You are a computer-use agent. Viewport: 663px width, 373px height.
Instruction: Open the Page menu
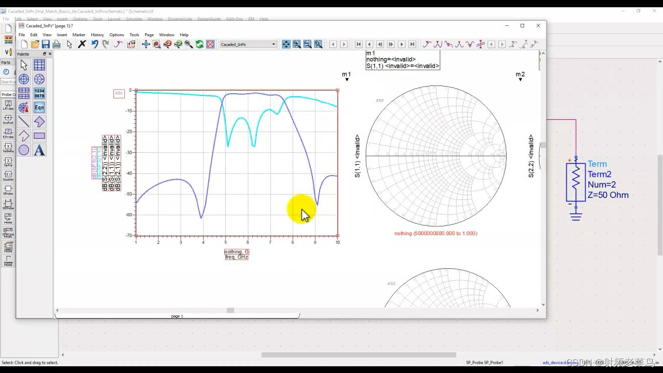point(149,35)
